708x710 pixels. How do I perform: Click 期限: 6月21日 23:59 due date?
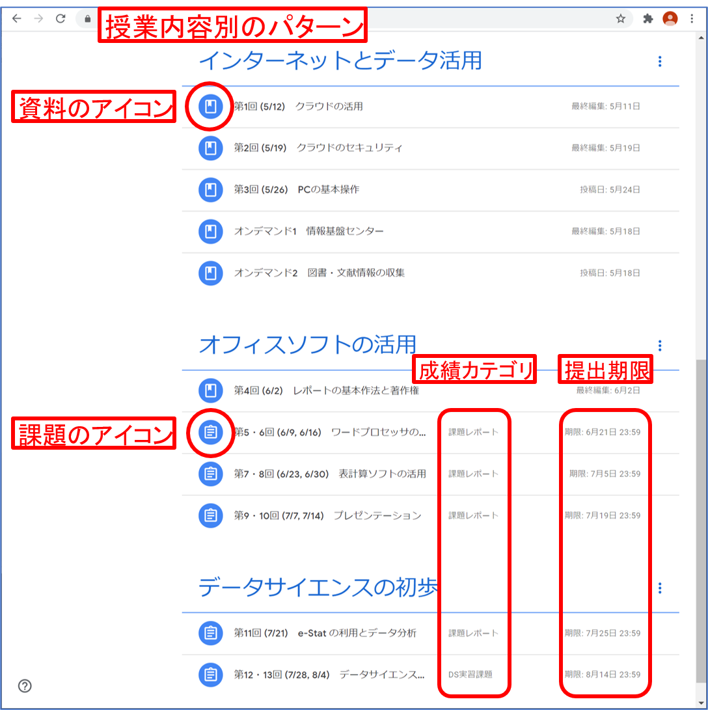pos(603,432)
